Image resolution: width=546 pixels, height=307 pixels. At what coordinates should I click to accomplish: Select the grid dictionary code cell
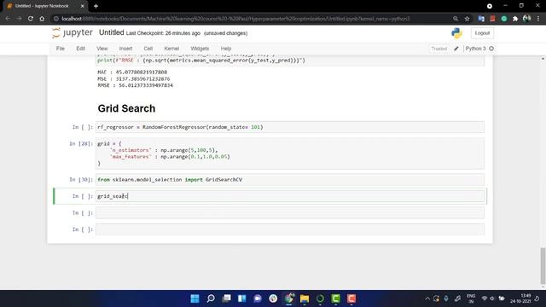click(290, 153)
